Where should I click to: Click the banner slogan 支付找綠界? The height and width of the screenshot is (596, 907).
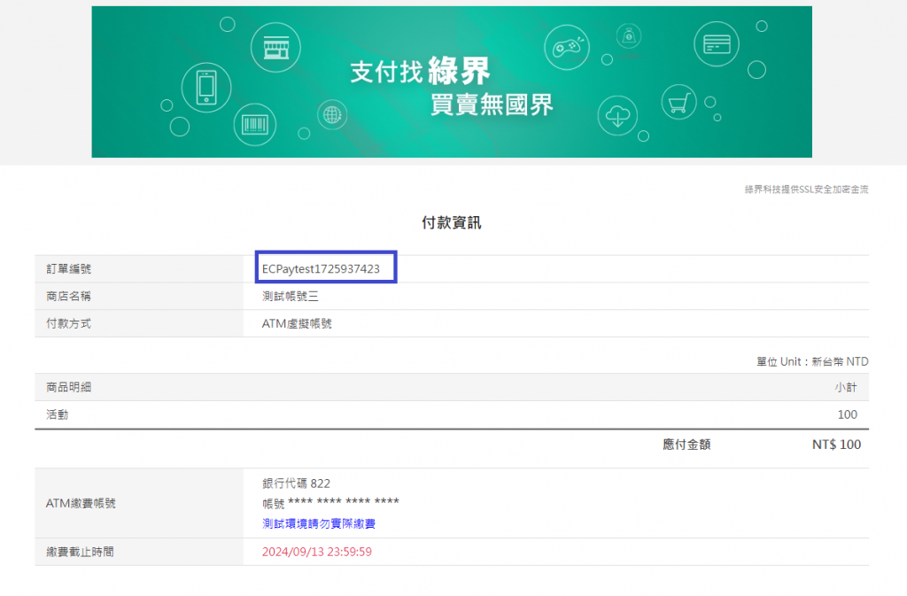coord(420,72)
